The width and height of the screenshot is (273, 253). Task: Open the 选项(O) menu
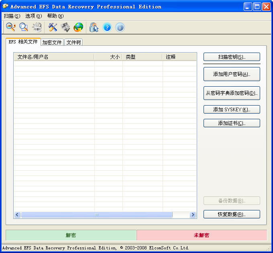tap(33, 16)
